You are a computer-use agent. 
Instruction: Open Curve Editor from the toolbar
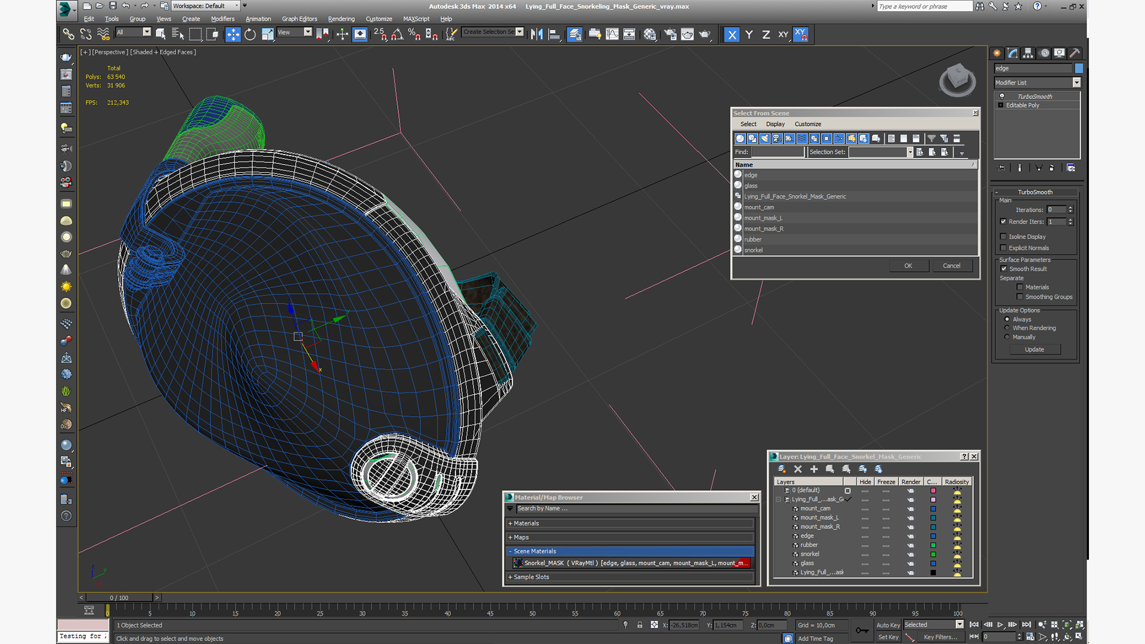(x=612, y=35)
